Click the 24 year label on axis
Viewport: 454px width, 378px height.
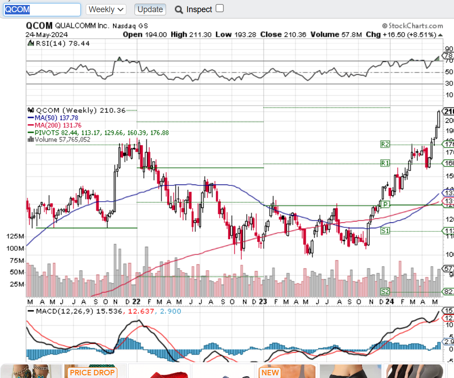click(390, 302)
